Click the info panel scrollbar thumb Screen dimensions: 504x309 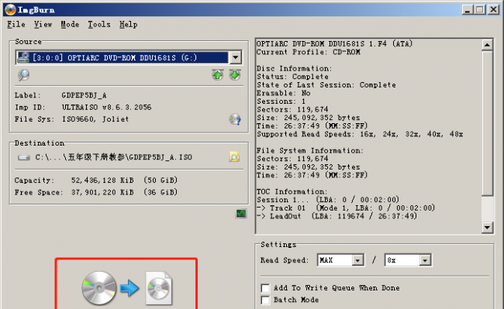click(x=487, y=123)
